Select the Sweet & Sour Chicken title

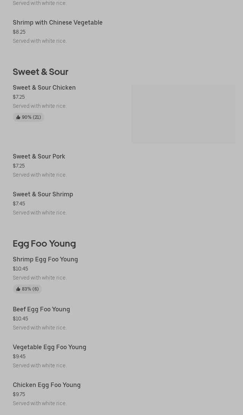[x=44, y=88]
